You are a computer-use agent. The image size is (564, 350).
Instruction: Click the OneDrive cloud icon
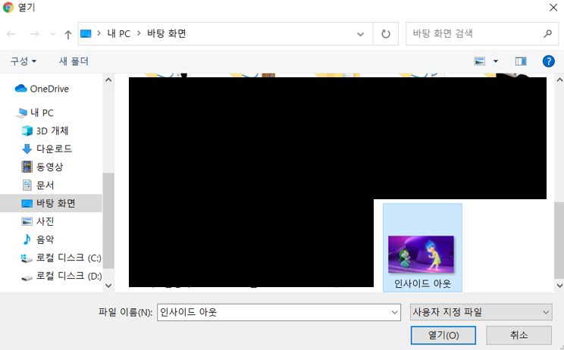click(x=21, y=89)
